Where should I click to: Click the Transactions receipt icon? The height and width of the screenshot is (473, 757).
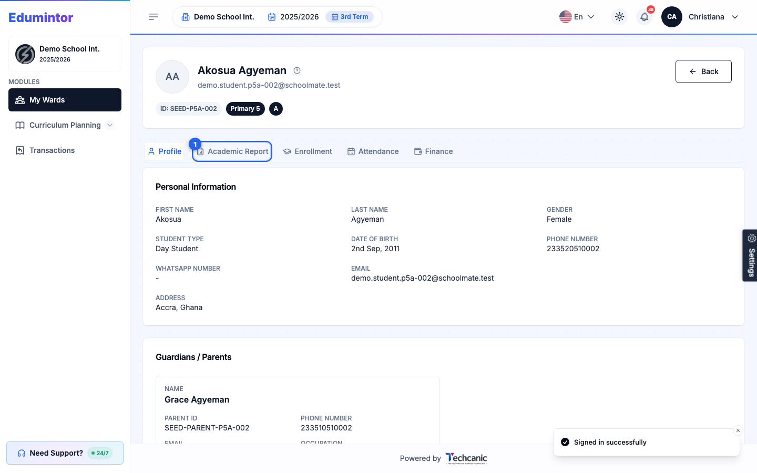(x=20, y=150)
